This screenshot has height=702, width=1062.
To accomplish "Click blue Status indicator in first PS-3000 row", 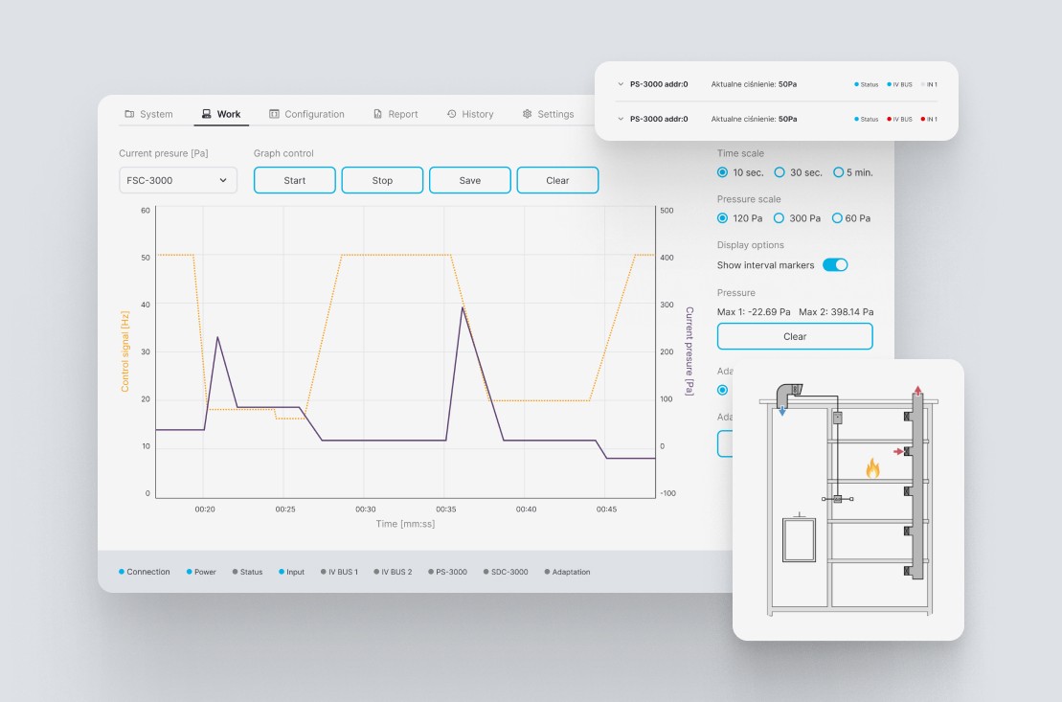I will pyautogui.click(x=867, y=84).
